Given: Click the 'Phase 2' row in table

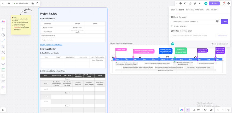Looking at the screenshot, I should [67, 93].
